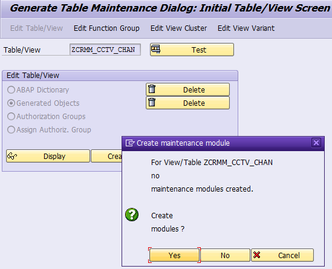
Task: Select the ABAP Dictionary radio button
Action: [x=11, y=89]
